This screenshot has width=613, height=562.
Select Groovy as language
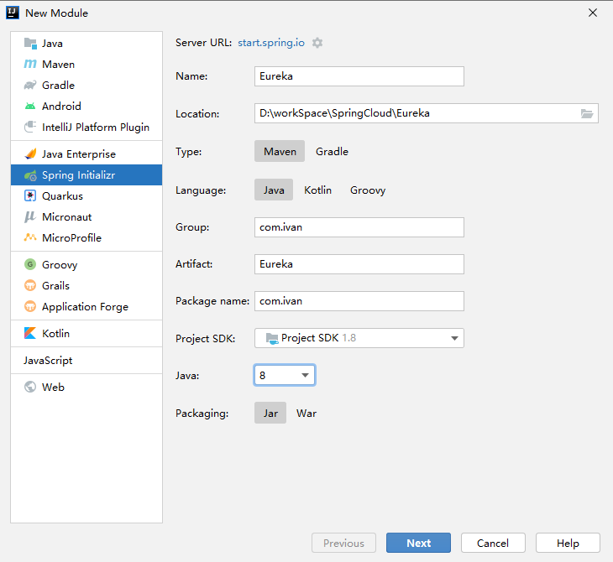pyautogui.click(x=368, y=190)
